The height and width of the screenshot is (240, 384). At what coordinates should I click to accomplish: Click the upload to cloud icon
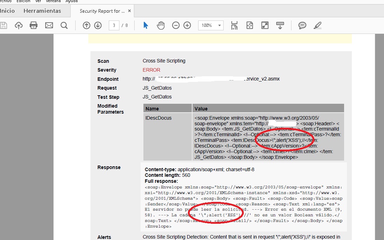pyautogui.click(x=19, y=25)
